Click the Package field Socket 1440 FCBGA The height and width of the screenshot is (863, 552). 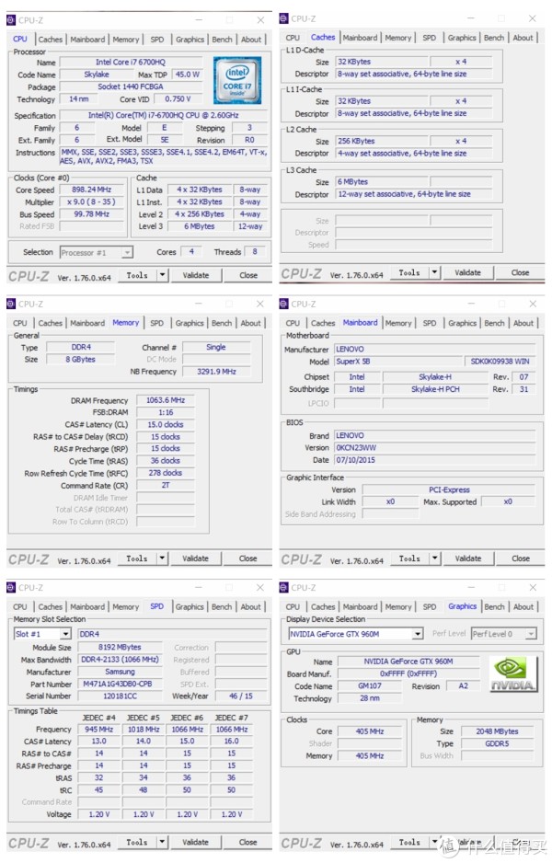pos(131,86)
